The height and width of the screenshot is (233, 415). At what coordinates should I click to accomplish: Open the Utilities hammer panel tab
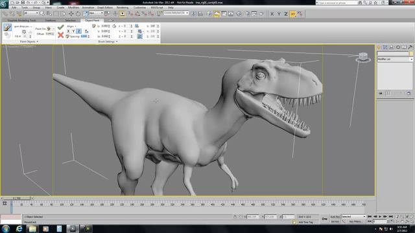410,47
